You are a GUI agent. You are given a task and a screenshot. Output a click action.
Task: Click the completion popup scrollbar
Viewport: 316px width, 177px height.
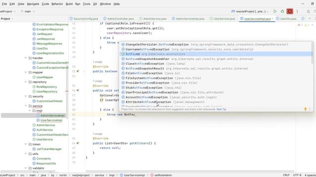[313, 53]
